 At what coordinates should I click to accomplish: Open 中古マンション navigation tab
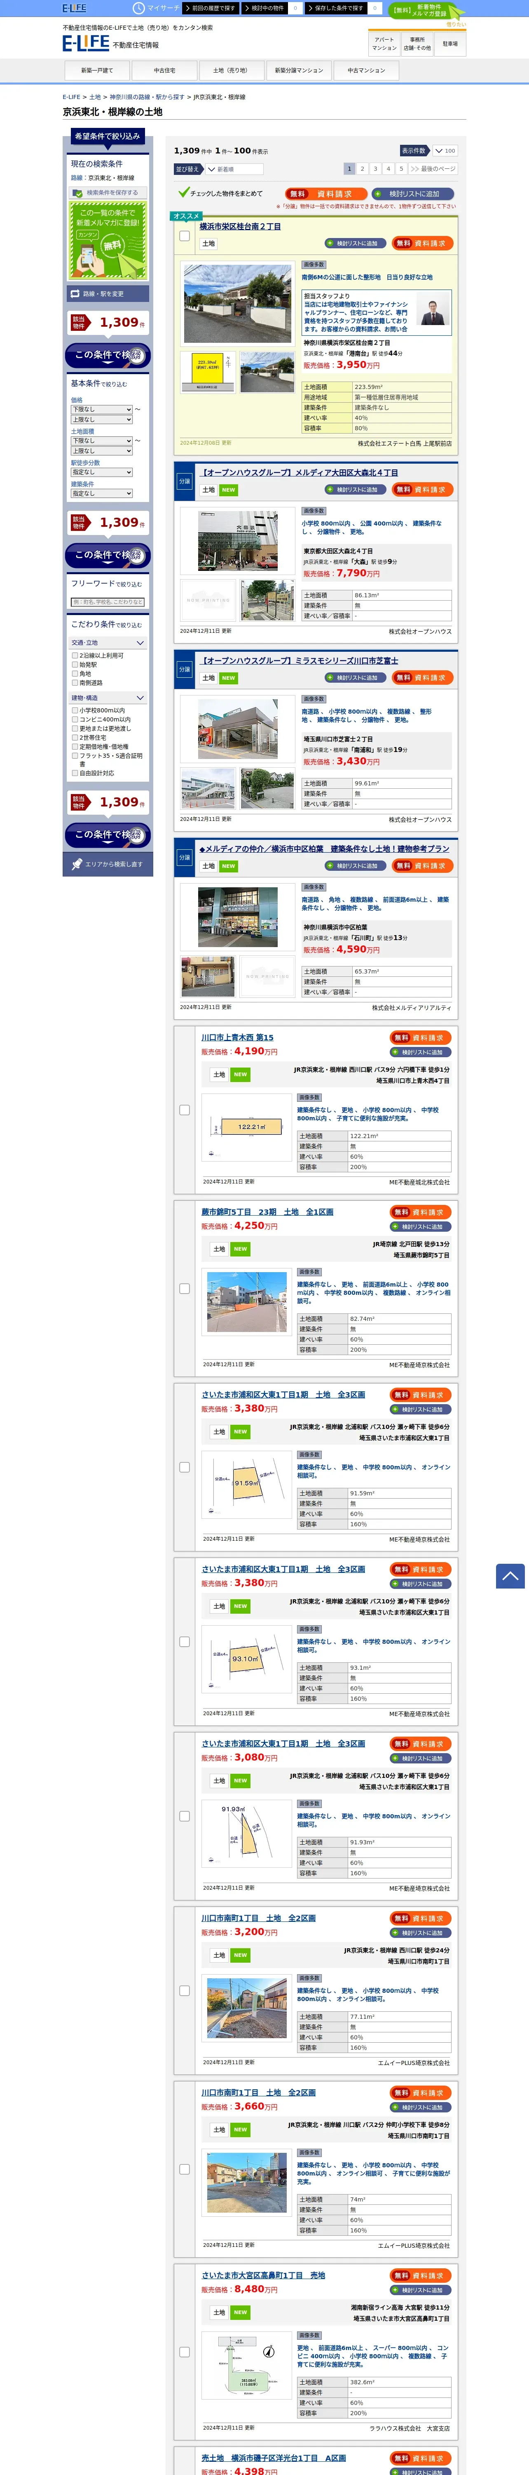point(366,70)
